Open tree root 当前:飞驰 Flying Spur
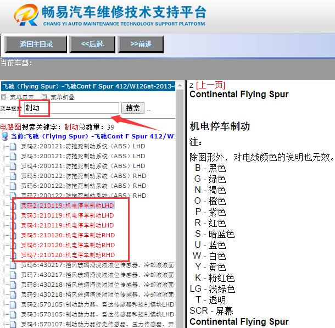The height and width of the screenshot is (328, 335). 93,136
